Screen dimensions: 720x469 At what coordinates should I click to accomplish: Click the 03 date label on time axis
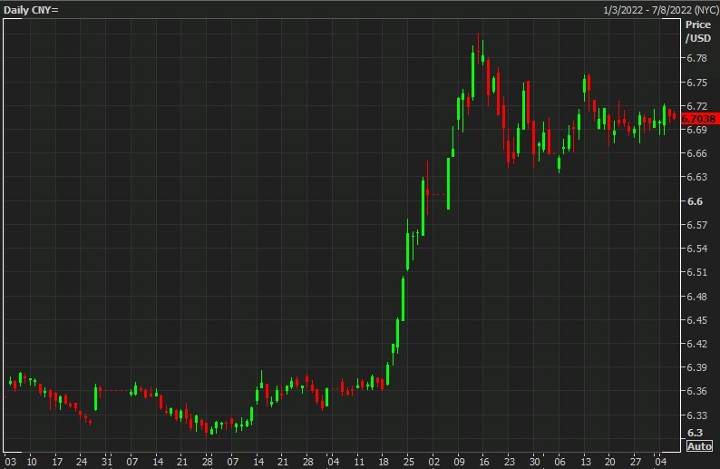(10, 462)
